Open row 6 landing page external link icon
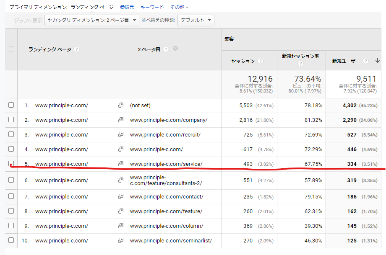Image resolution: width=386 pixels, height=255 pixels. (121, 180)
